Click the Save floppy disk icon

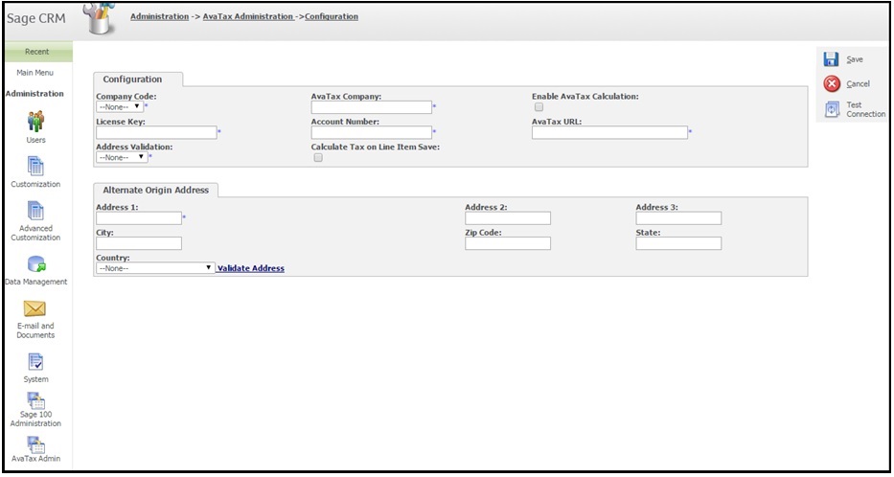pos(832,59)
